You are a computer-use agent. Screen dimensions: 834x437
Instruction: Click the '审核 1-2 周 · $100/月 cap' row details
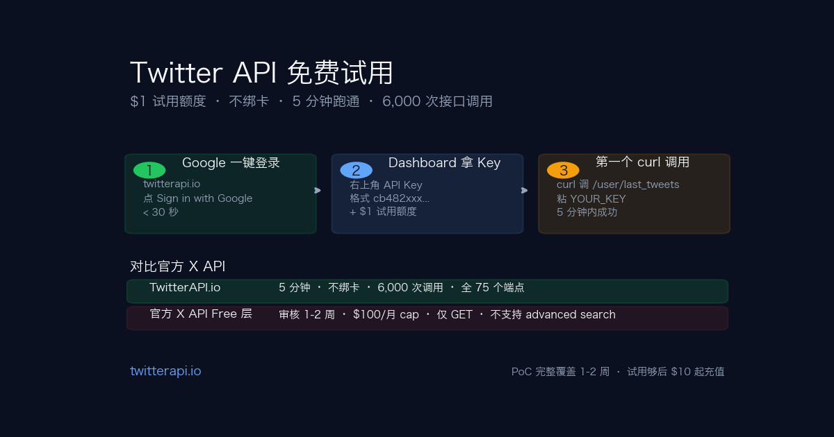(x=447, y=314)
